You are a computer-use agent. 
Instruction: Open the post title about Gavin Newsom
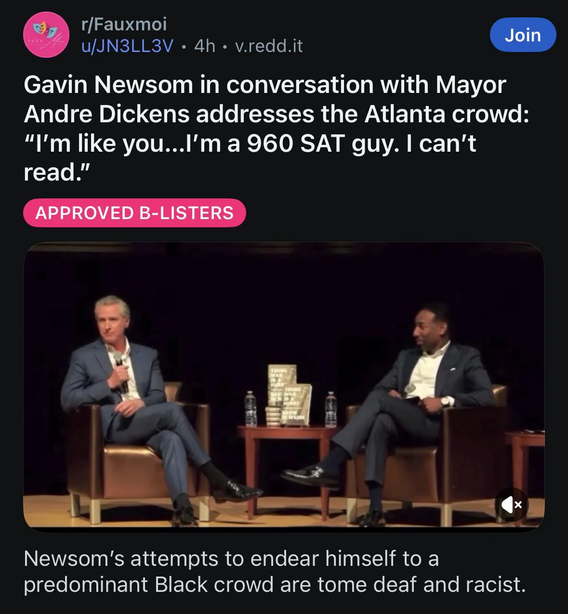pos(276,128)
